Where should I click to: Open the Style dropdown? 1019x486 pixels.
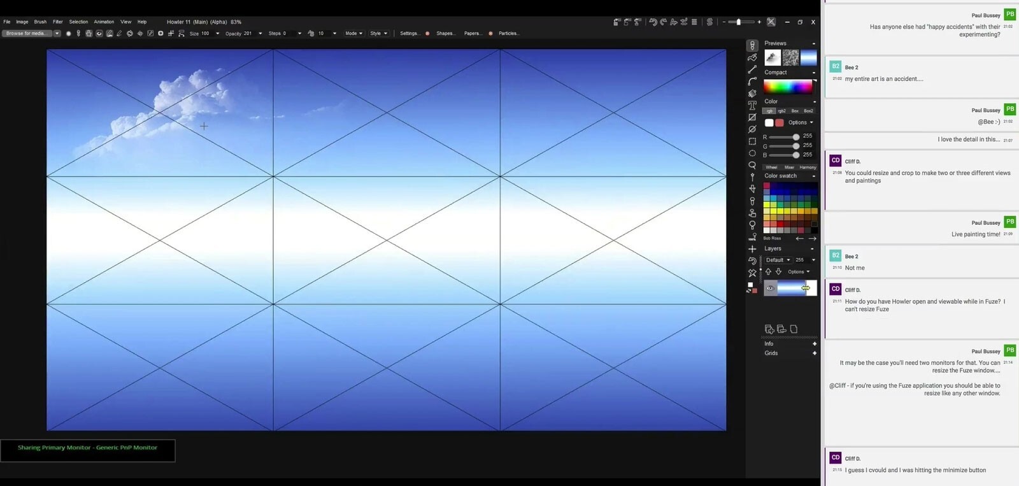[x=378, y=33]
